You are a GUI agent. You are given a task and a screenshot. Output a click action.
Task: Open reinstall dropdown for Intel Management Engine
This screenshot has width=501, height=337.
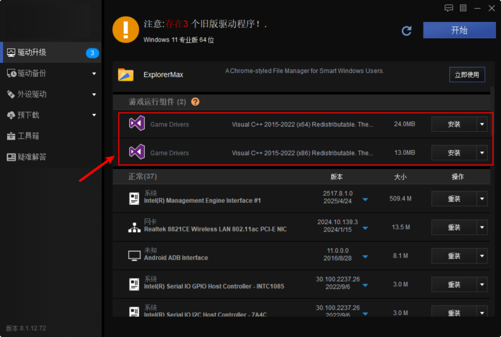[x=482, y=199]
